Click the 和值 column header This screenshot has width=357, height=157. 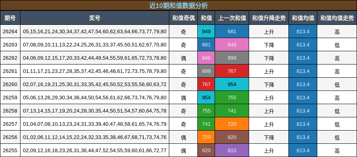pyautogui.click(x=206, y=18)
